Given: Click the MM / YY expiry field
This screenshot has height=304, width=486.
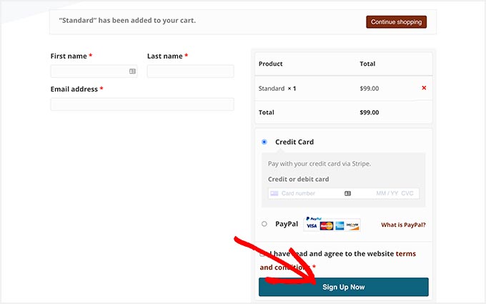Looking at the screenshot, I should point(386,193).
